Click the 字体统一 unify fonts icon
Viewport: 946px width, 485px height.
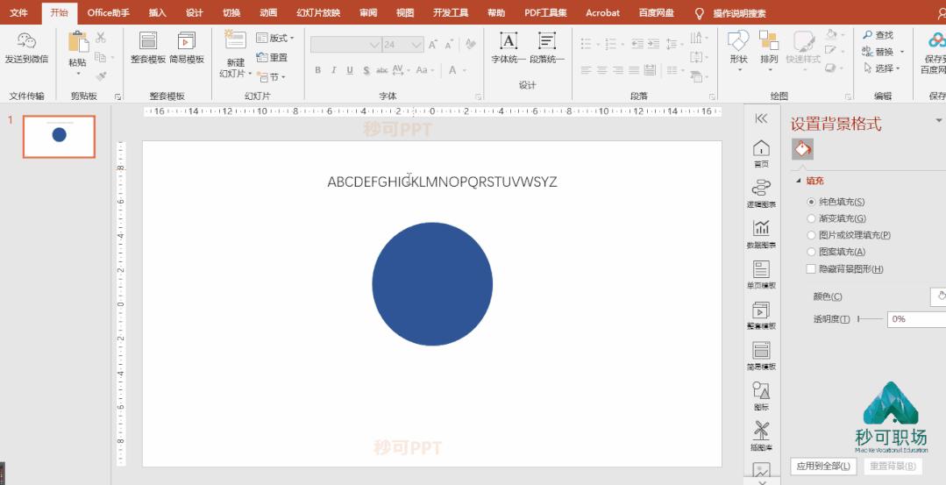coord(509,41)
